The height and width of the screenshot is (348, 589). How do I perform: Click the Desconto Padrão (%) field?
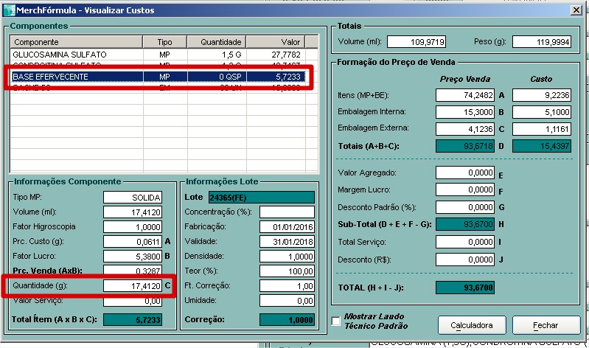(x=465, y=207)
